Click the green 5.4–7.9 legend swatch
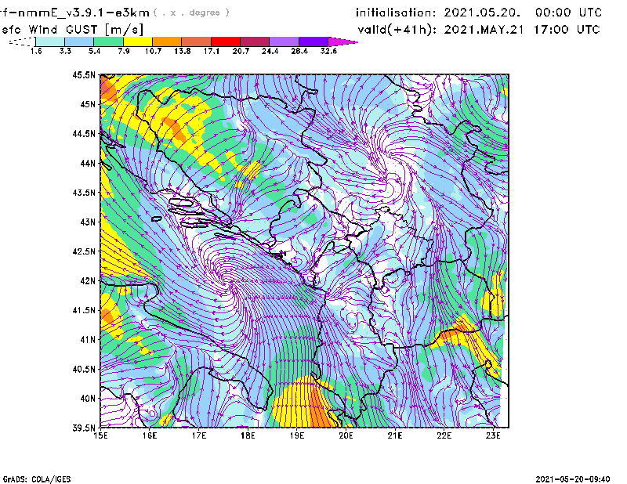 tap(108, 42)
